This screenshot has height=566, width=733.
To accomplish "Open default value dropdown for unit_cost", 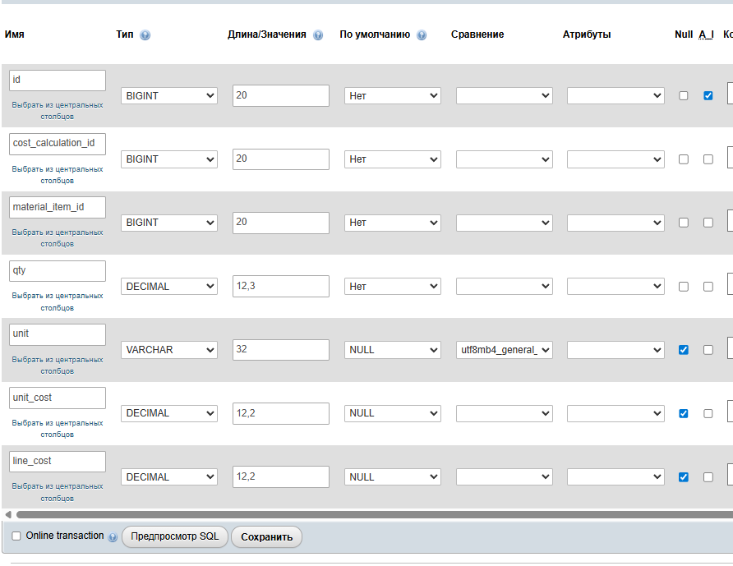I will click(x=392, y=413).
